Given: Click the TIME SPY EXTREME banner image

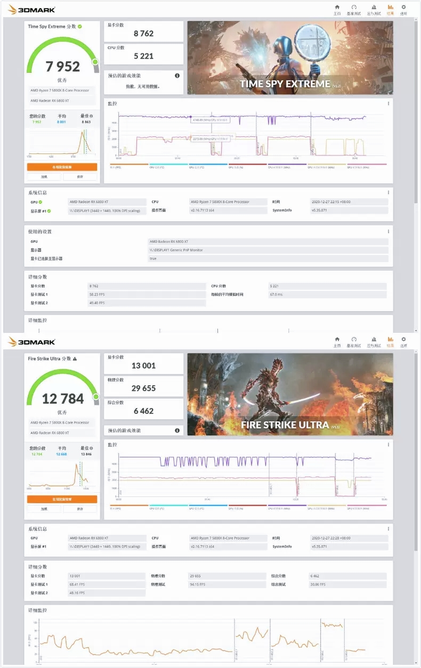Looking at the screenshot, I should [290, 58].
